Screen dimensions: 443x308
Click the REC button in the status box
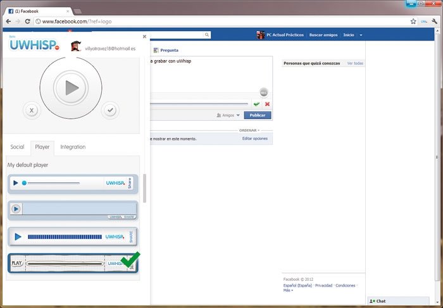pyautogui.click(x=264, y=92)
